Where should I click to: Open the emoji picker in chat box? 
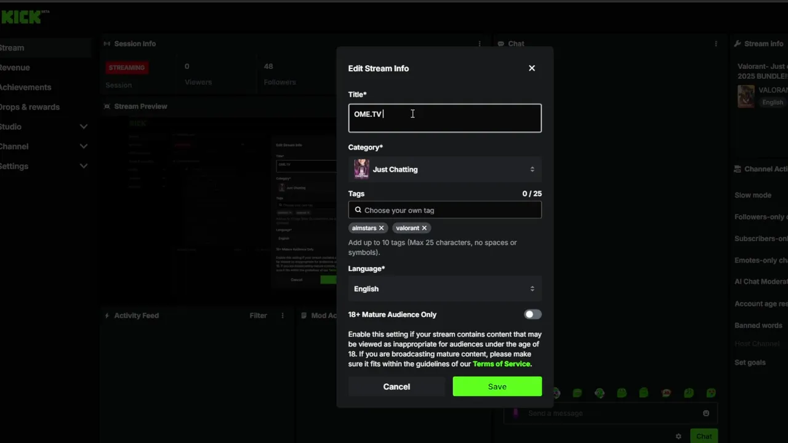click(706, 413)
